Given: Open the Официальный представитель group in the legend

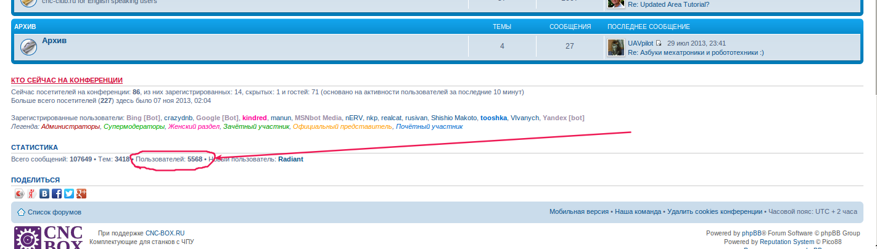Looking at the screenshot, I should point(342,127).
